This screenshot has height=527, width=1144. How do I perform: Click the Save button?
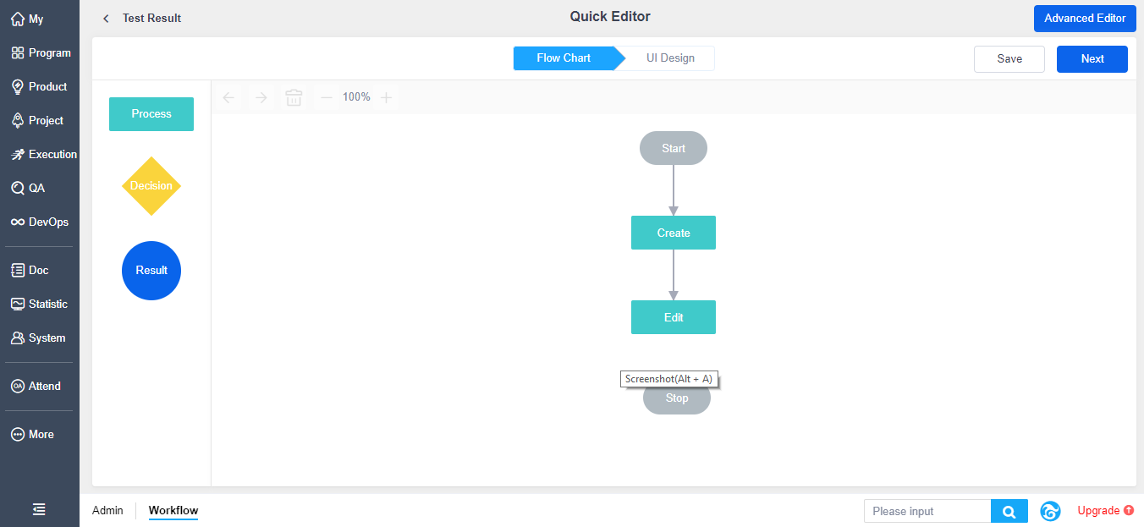(x=1009, y=59)
